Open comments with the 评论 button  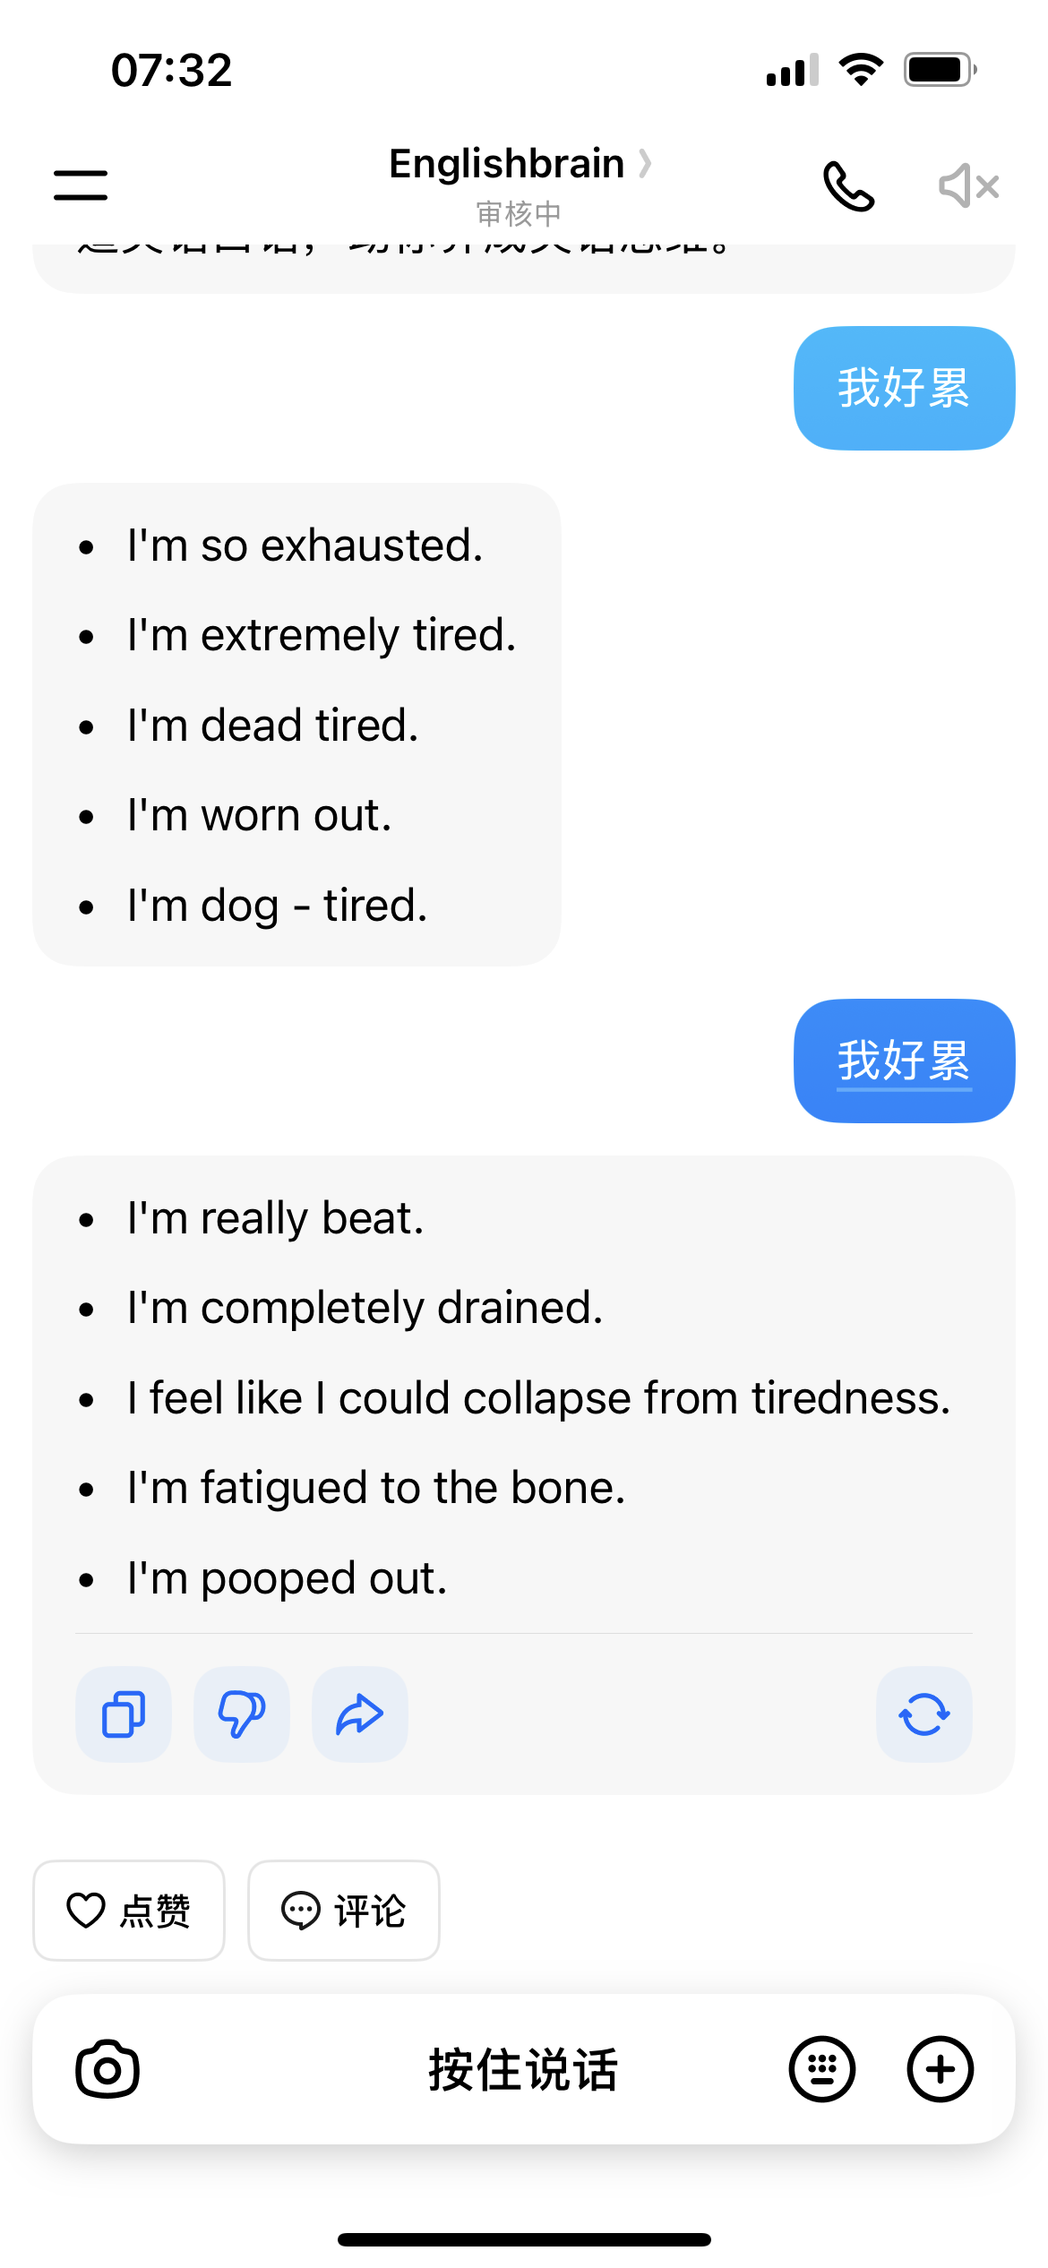(x=344, y=1910)
